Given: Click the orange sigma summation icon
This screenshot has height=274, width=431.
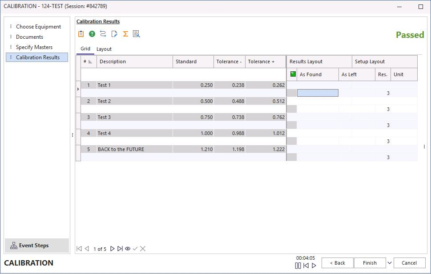Looking at the screenshot, I should (125, 34).
